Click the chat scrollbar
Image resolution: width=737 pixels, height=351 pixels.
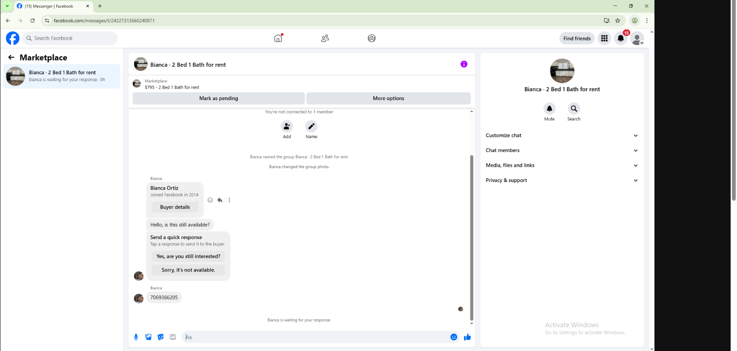pyautogui.click(x=472, y=238)
